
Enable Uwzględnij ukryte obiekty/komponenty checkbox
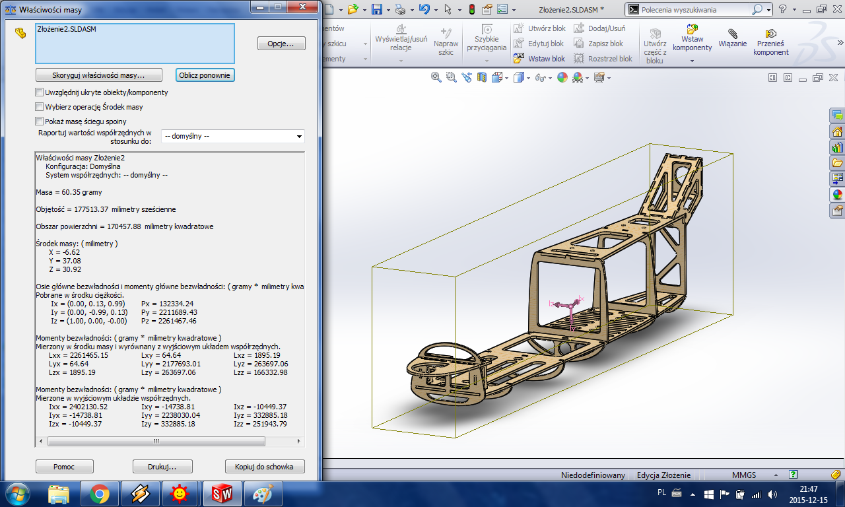39,92
